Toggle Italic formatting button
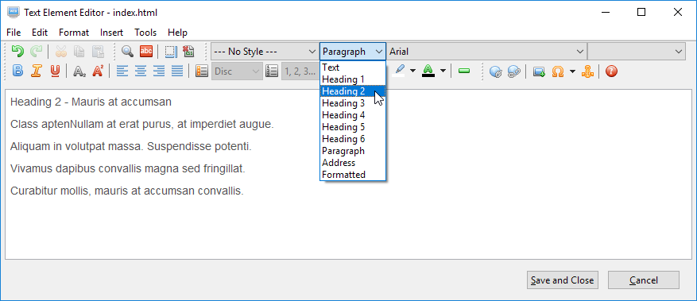 tap(36, 71)
